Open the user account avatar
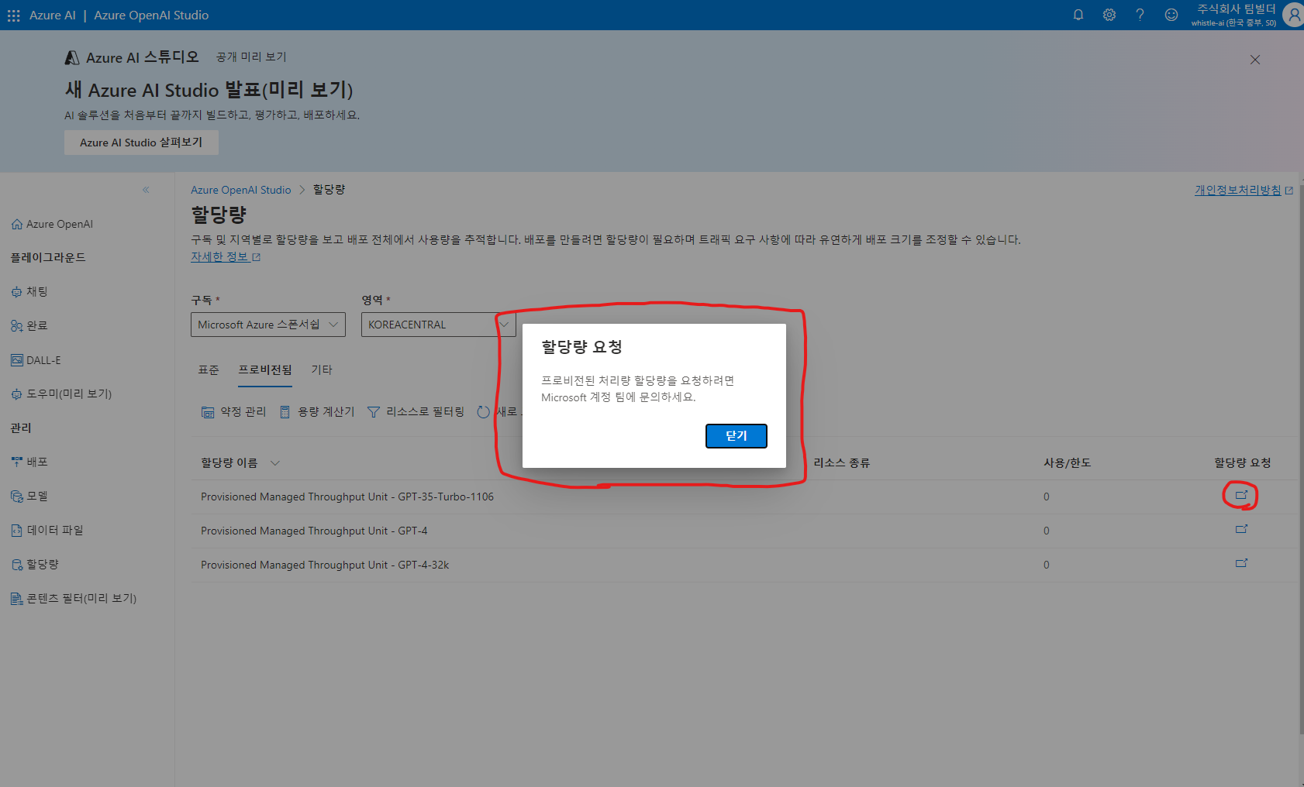Viewport: 1304px width, 787px height. coord(1293,15)
